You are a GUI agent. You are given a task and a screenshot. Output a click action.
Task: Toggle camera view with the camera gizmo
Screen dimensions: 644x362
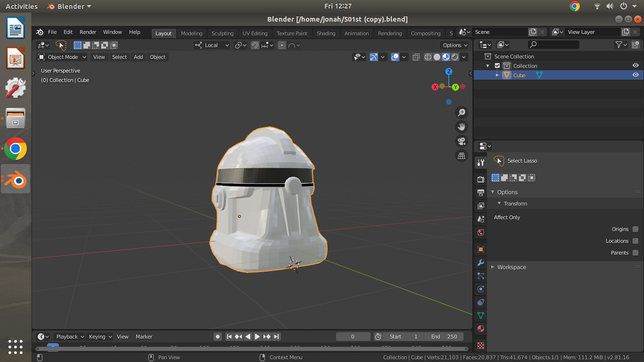[x=462, y=141]
